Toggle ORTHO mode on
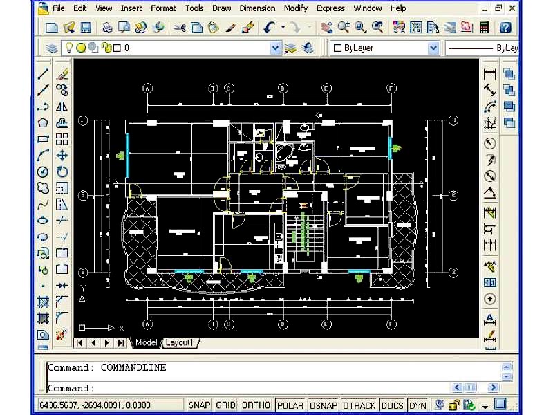 [x=256, y=405]
